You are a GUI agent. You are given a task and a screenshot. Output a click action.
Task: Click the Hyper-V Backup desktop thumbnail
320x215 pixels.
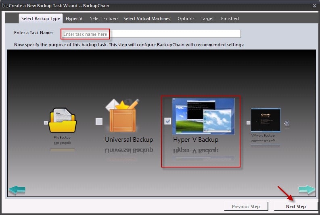click(203, 116)
